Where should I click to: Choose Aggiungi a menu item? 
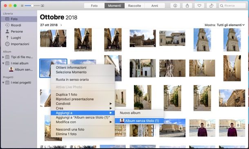83,113
